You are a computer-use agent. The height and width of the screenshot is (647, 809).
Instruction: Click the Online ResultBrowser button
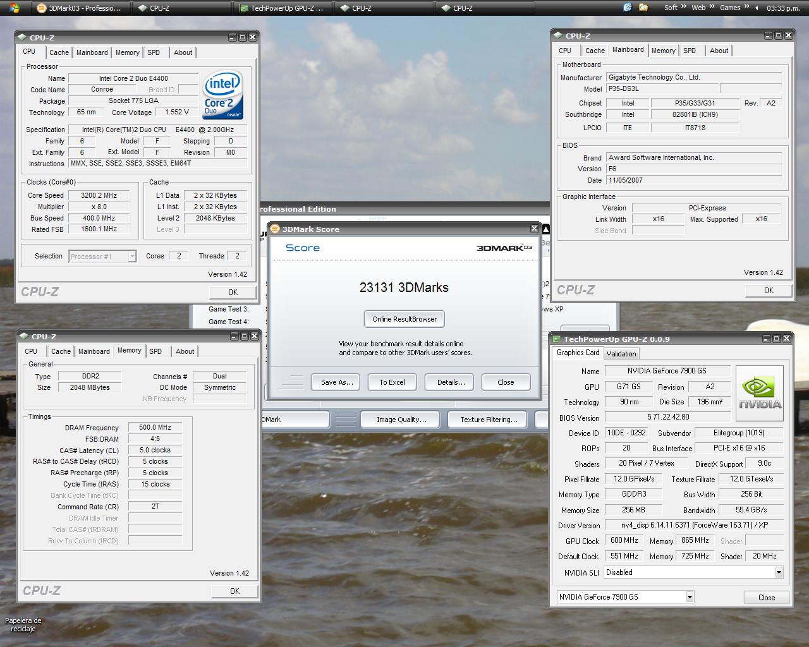point(404,319)
